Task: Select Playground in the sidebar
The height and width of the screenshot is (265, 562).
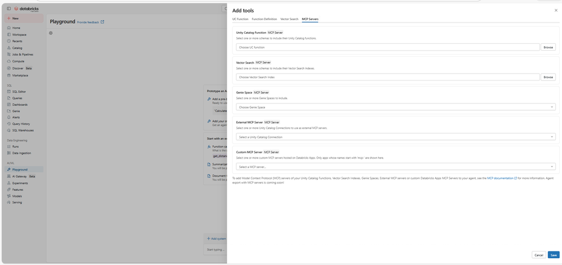Action: [x=24, y=169]
